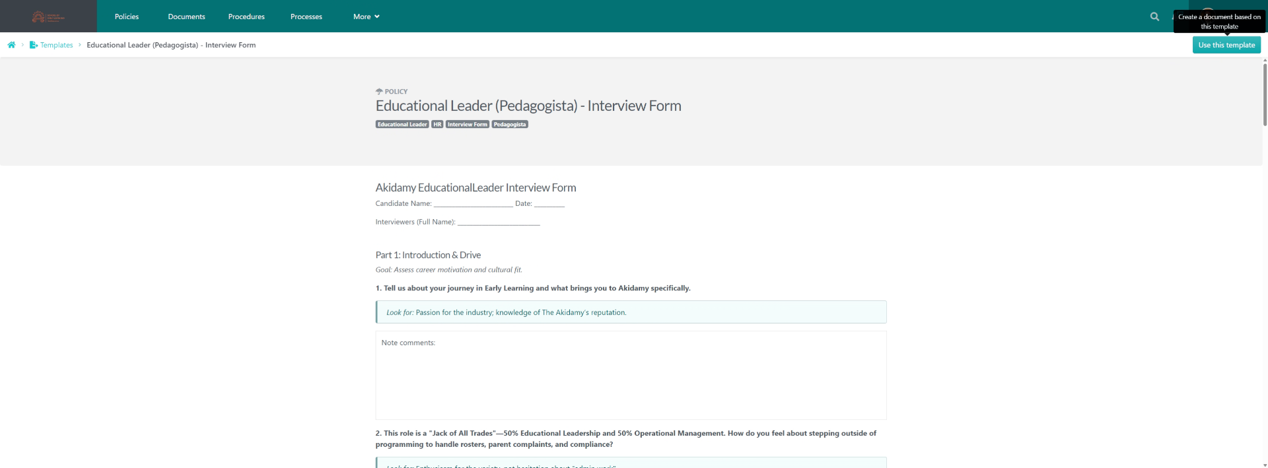The width and height of the screenshot is (1268, 468).
Task: Click the 'Look for: Passion' hint box
Action: (631, 312)
